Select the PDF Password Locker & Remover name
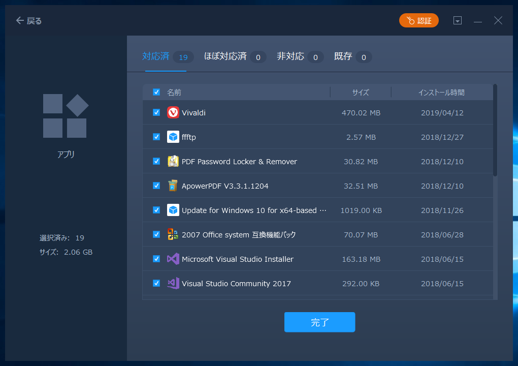The width and height of the screenshot is (518, 366). (x=239, y=162)
